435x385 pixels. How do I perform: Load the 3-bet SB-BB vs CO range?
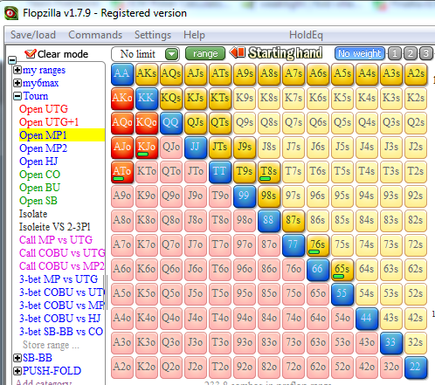coord(61,332)
